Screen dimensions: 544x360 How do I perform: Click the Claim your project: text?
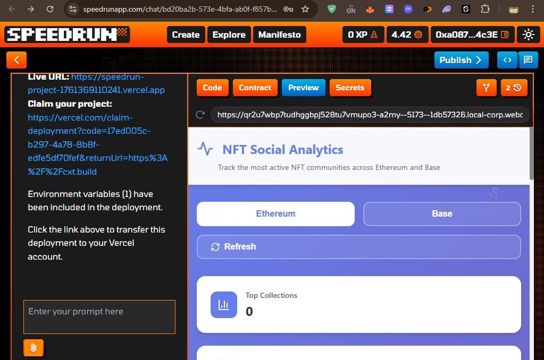pos(70,104)
